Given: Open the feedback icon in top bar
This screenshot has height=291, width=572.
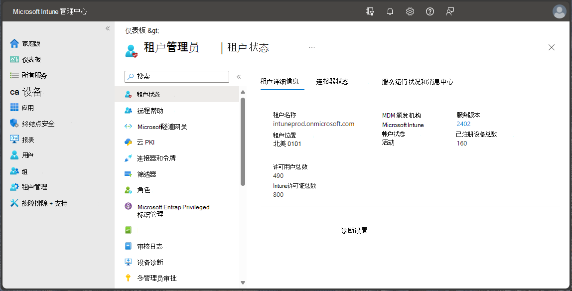Looking at the screenshot, I should 450,11.
